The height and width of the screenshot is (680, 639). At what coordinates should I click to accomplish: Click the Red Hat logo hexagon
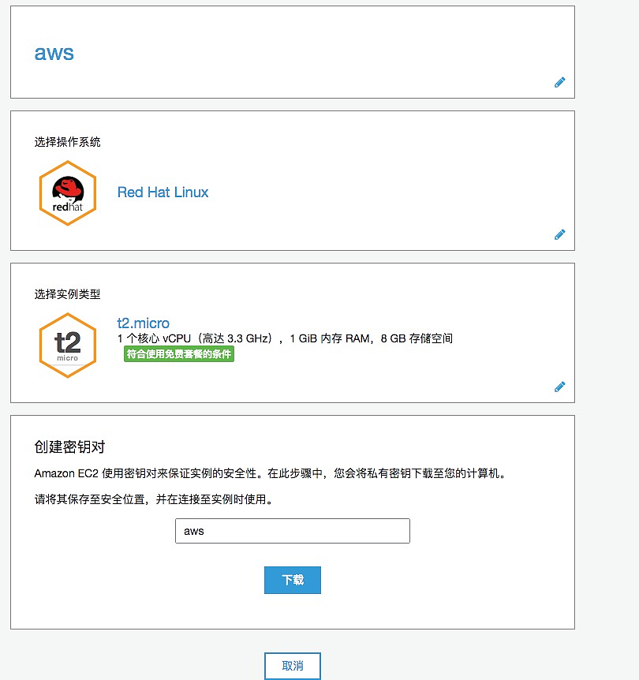(68, 193)
